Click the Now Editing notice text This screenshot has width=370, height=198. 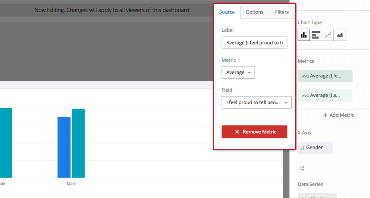pos(112,10)
